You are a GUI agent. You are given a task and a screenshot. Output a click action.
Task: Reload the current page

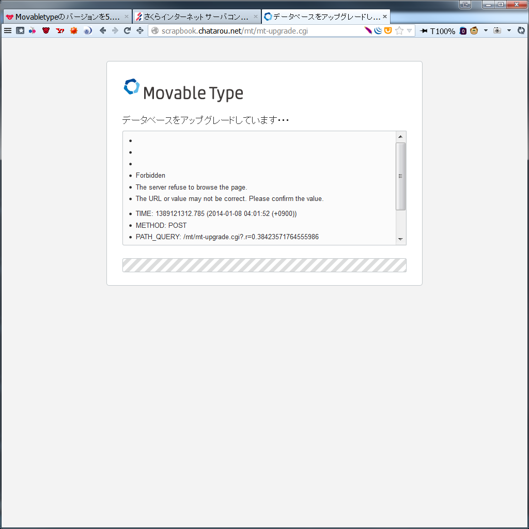click(127, 30)
